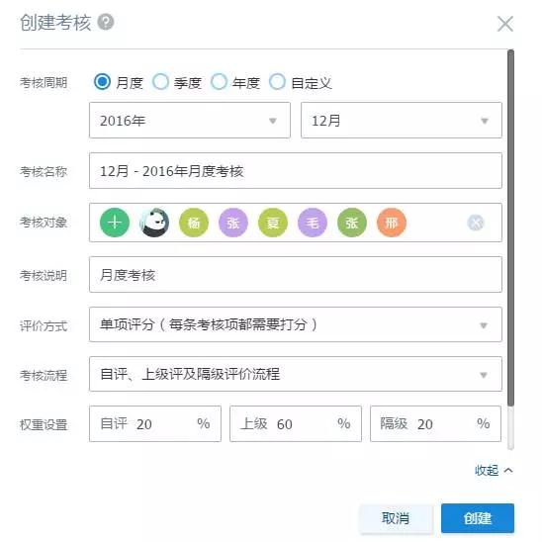Click the 取消 button
The width and height of the screenshot is (542, 542).
(x=397, y=518)
